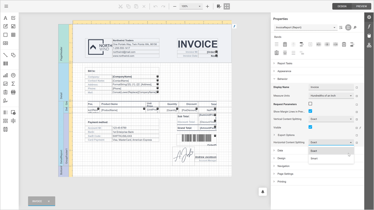Open the data source panel on the right sidebar
The width and height of the screenshot is (374, 210).
tap(369, 35)
